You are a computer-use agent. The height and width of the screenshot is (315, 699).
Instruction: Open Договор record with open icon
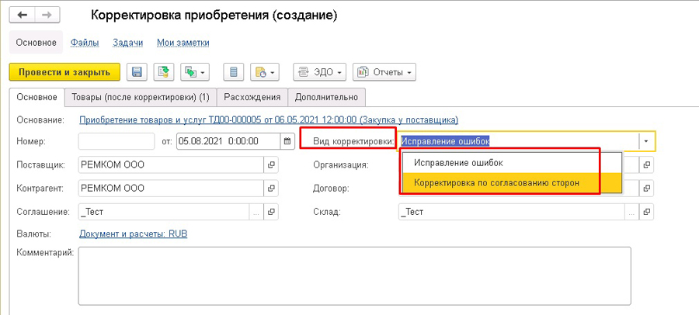coord(647,188)
